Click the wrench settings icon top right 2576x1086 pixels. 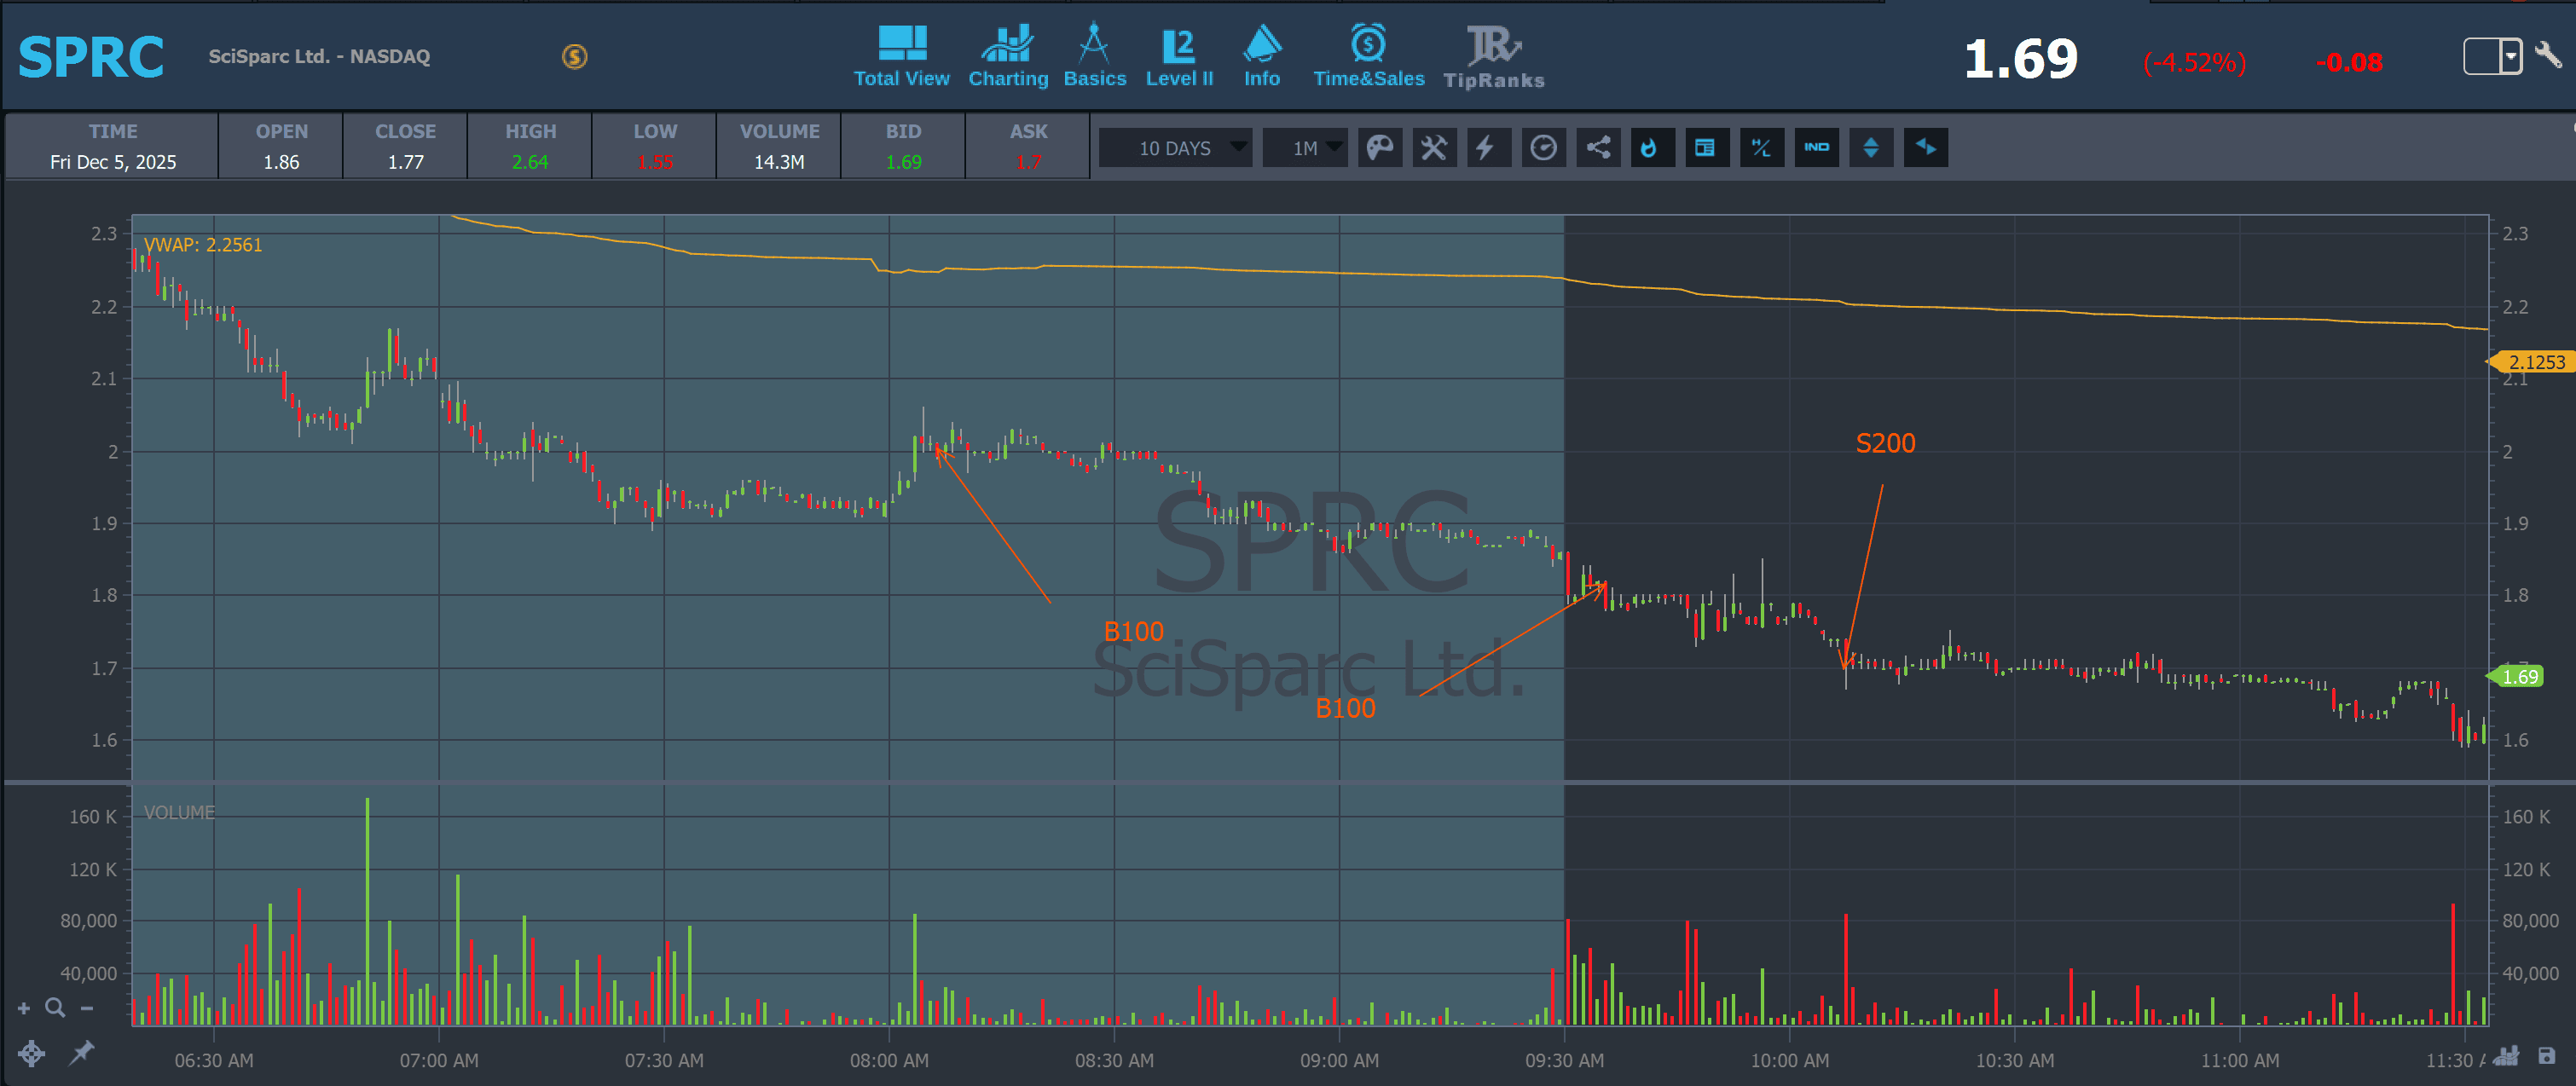[x=2549, y=55]
